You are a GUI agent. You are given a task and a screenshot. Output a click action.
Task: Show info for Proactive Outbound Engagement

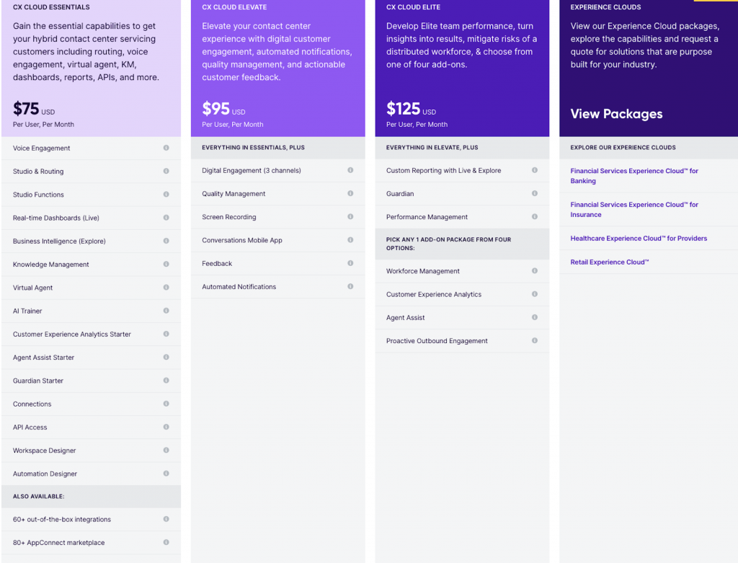coord(535,340)
